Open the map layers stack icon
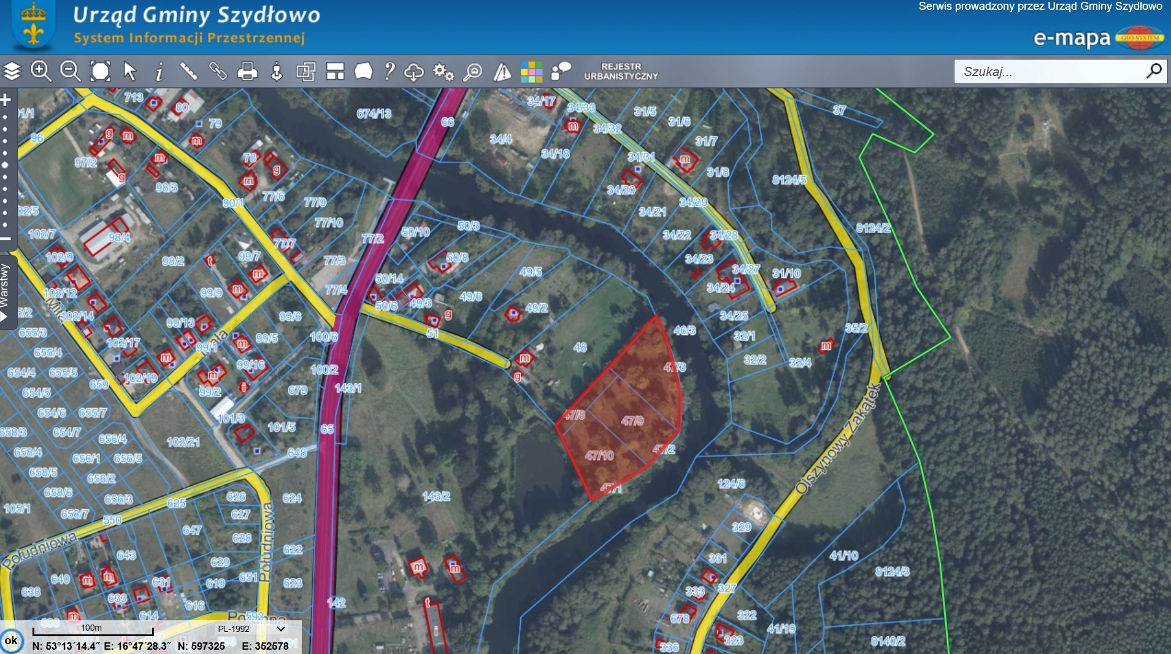The image size is (1171, 654). click(x=12, y=72)
